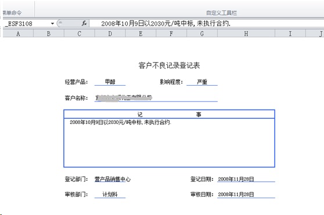Open the Name Box dropdown arrow
The height and width of the screenshot is (215, 324).
point(52,24)
